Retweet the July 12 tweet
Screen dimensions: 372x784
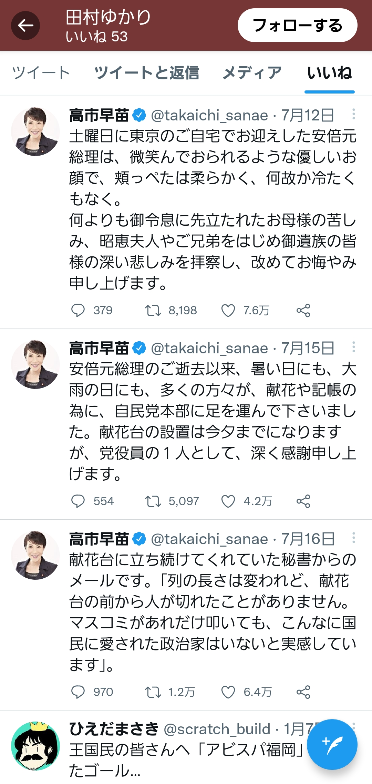(x=153, y=311)
